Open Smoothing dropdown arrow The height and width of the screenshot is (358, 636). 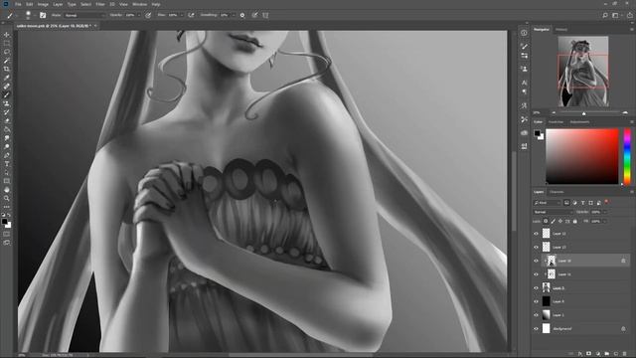pos(234,15)
